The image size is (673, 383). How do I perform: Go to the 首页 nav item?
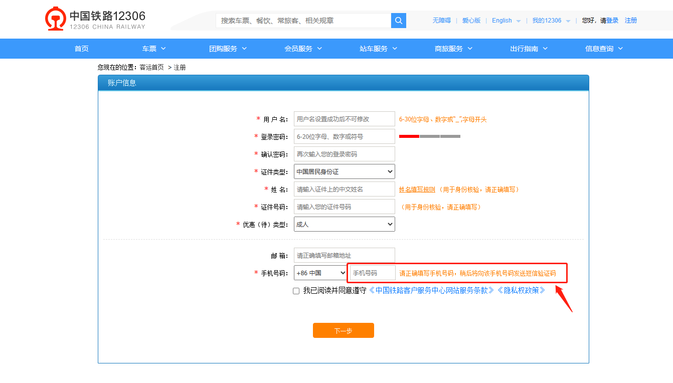81,49
